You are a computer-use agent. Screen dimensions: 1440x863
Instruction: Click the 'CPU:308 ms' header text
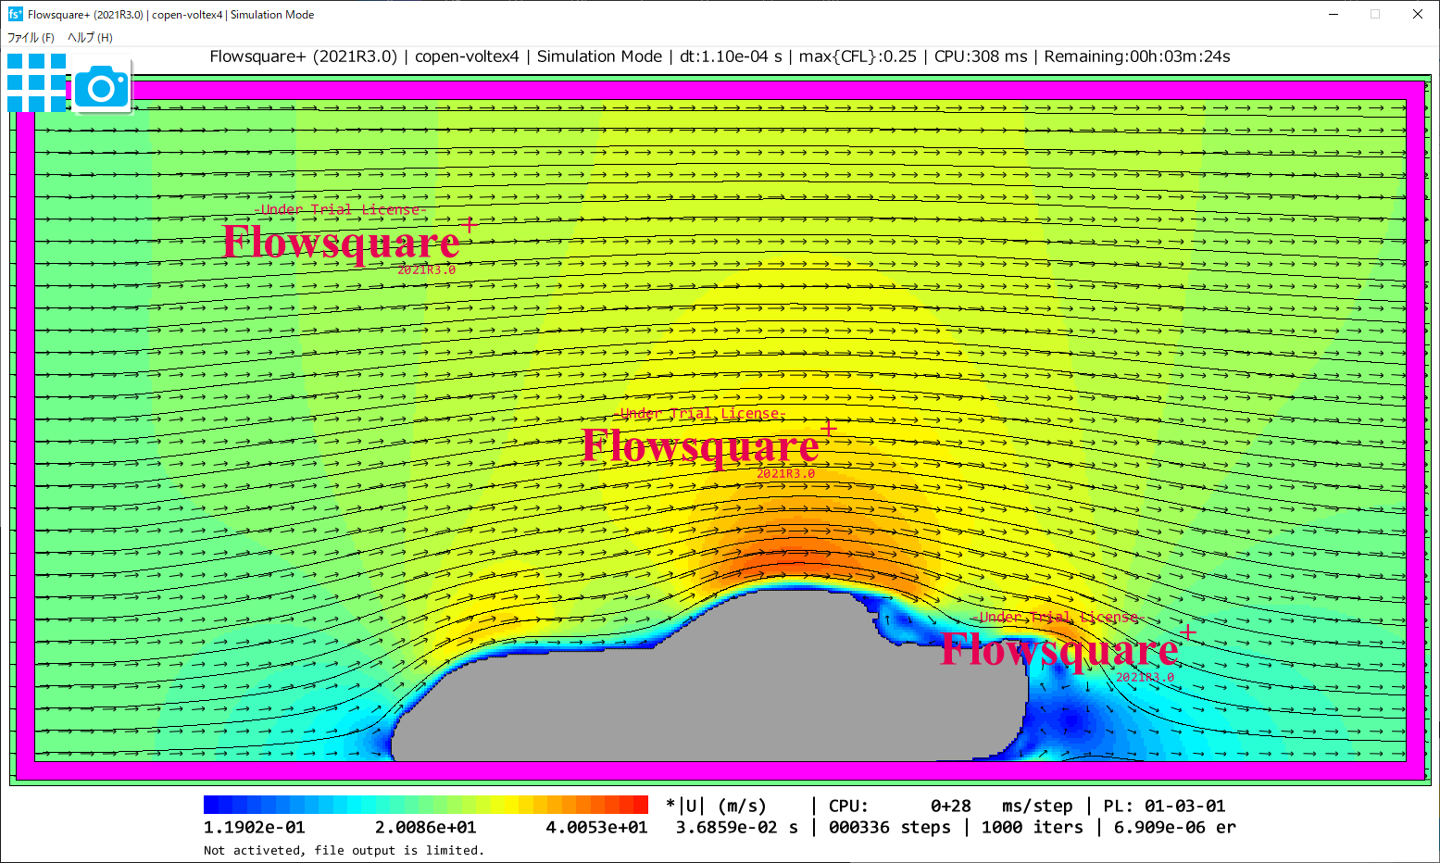pyautogui.click(x=981, y=56)
